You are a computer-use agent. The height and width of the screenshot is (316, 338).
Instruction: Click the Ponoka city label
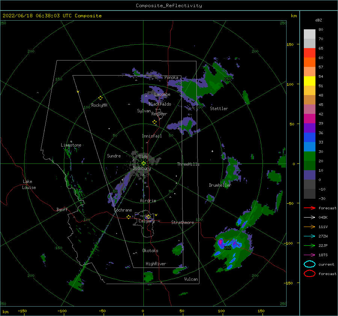pos(171,77)
